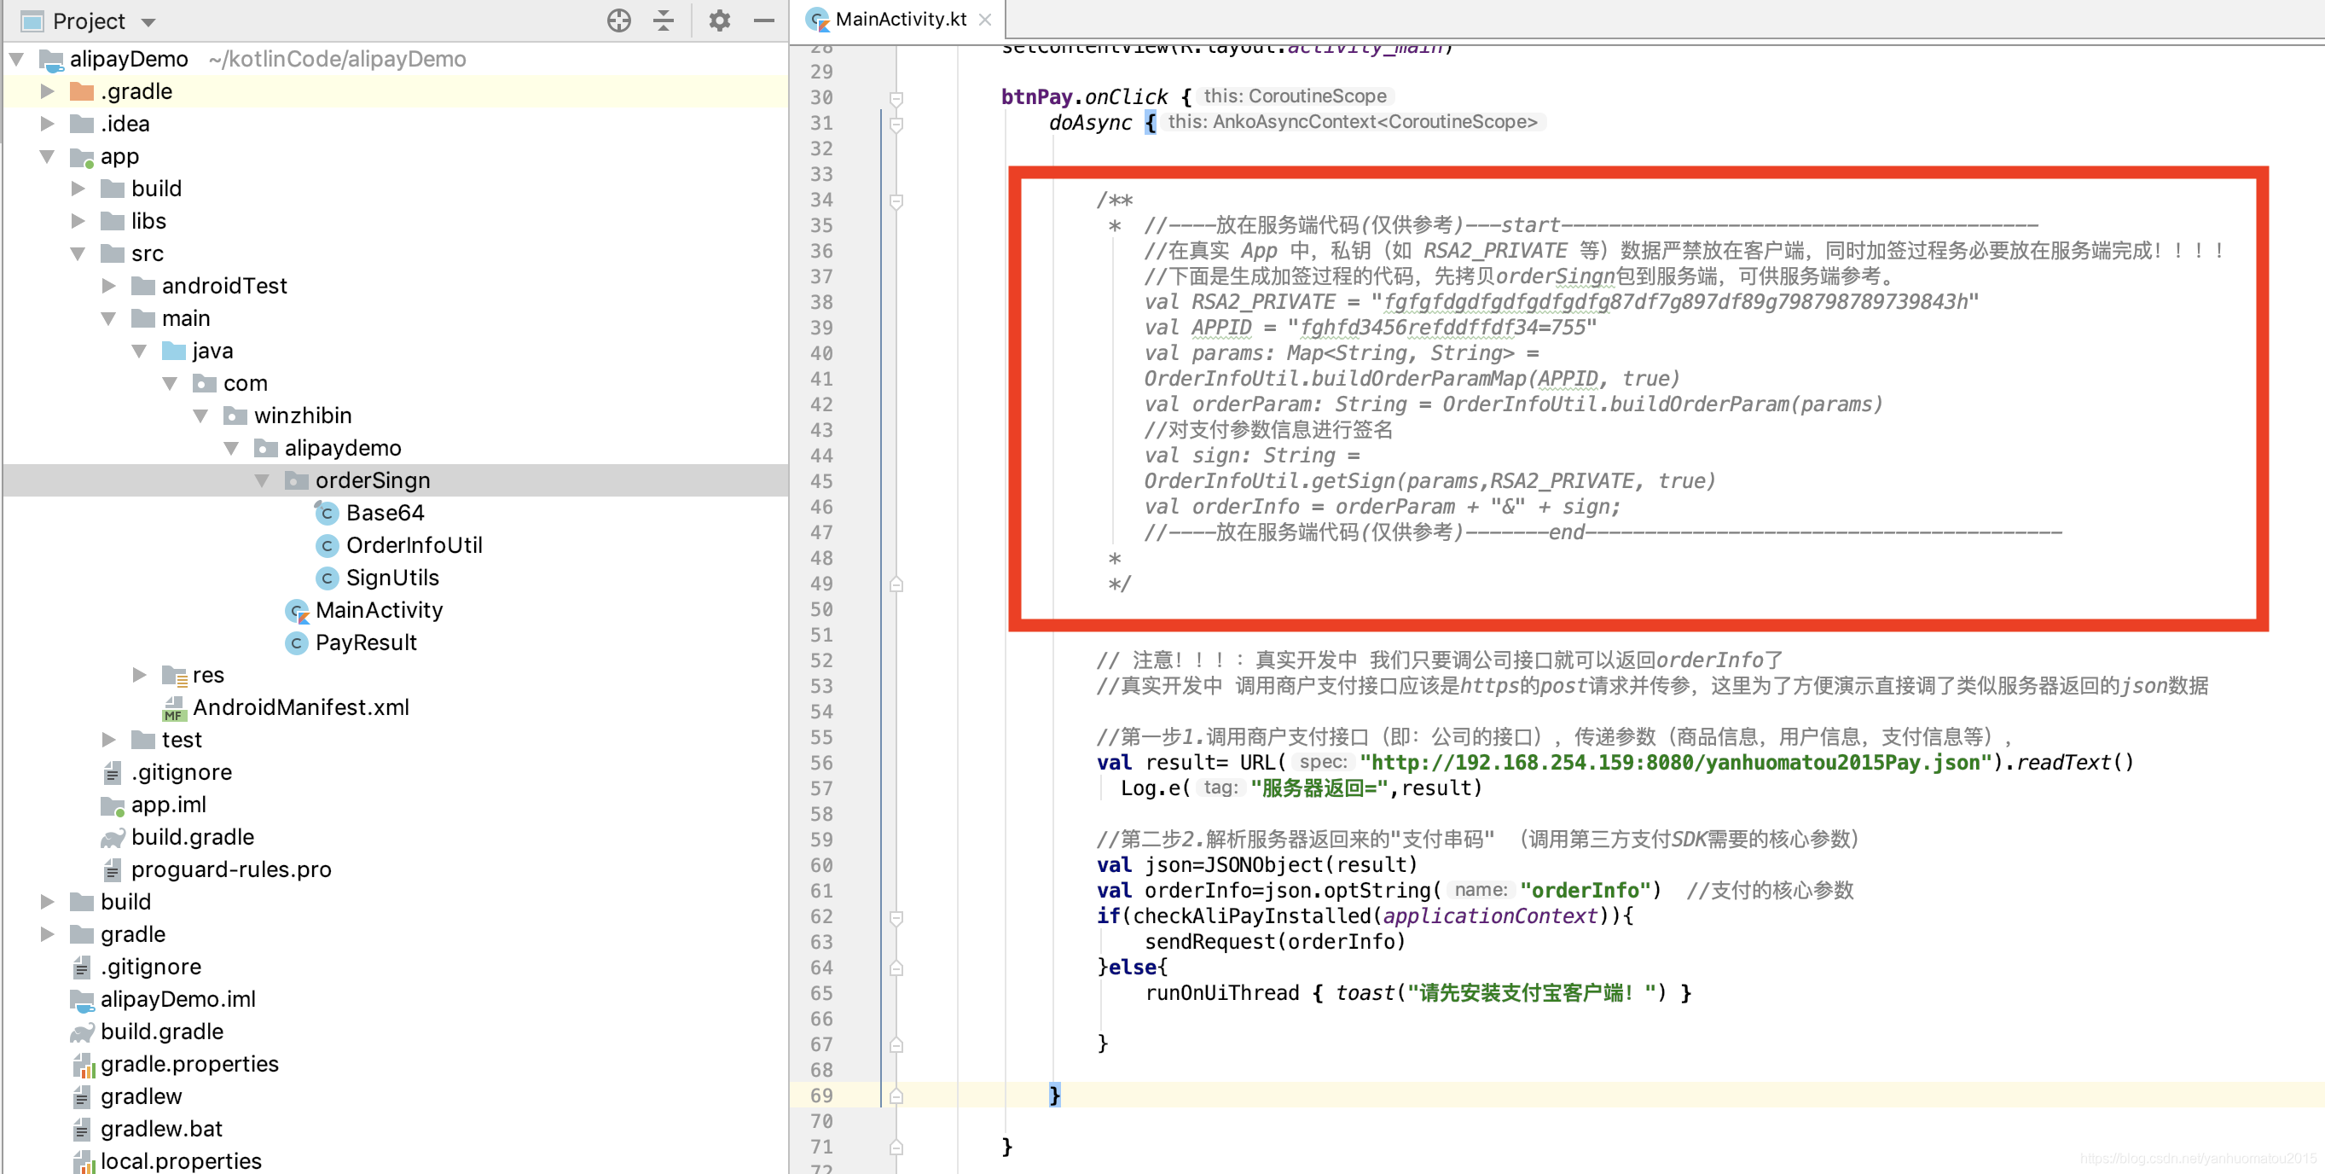The width and height of the screenshot is (2325, 1174).
Task: Collapse the orderSingn package
Action: 262,481
